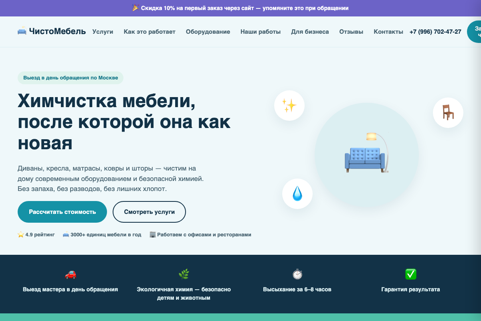Click the Химчистка мебели headline
Viewport: 481px width, 321px height.
(x=124, y=122)
